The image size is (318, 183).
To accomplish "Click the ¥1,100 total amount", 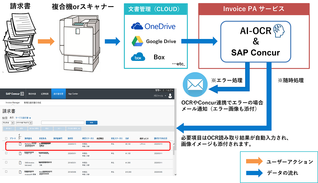I will point(128,153).
